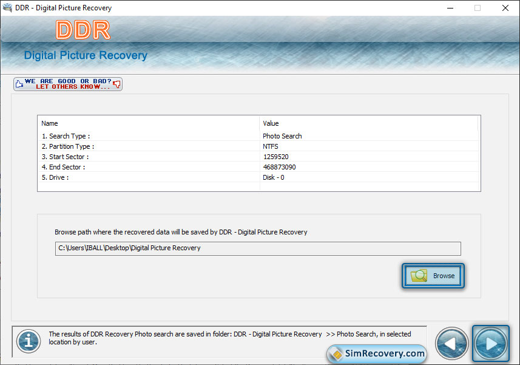Open 'We are good or bad?' feedback banner
Image resolution: width=520 pixels, height=365 pixels.
tap(68, 84)
